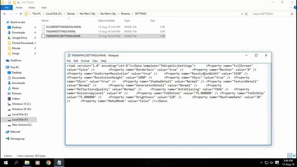Select 'Binaries' in the address breadcrumb

125,13
